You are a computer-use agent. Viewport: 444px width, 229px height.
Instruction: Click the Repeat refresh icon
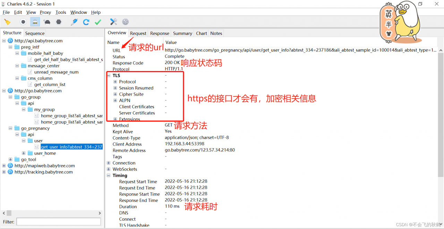point(86,22)
